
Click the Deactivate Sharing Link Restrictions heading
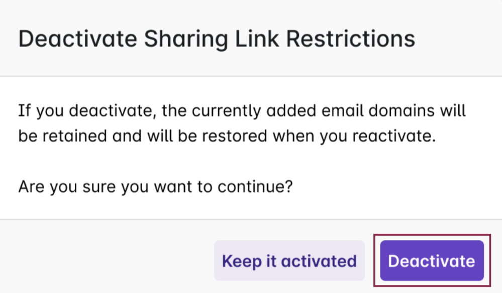click(216, 38)
